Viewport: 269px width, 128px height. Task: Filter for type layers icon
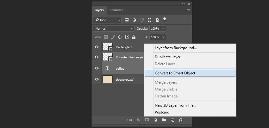pos(142,20)
